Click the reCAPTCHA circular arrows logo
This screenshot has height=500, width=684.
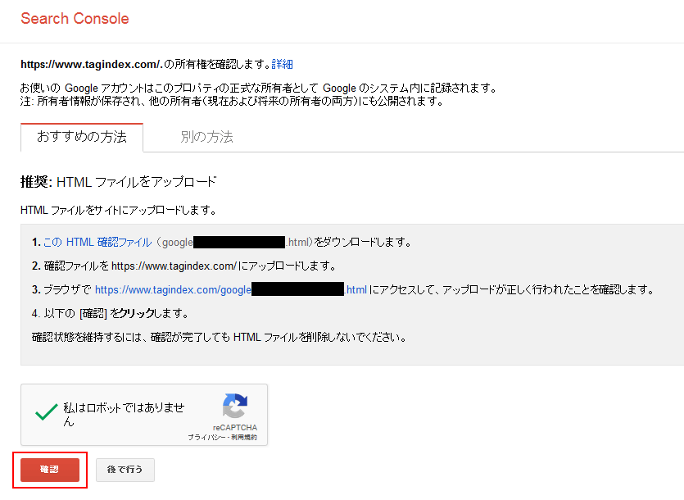coord(235,407)
